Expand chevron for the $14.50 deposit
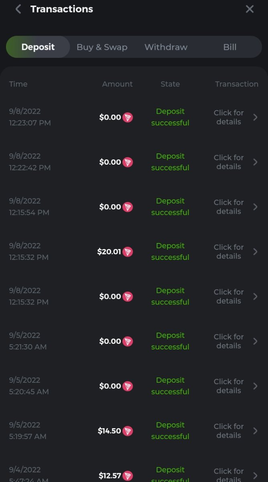This screenshot has width=268, height=482. pos(256,431)
